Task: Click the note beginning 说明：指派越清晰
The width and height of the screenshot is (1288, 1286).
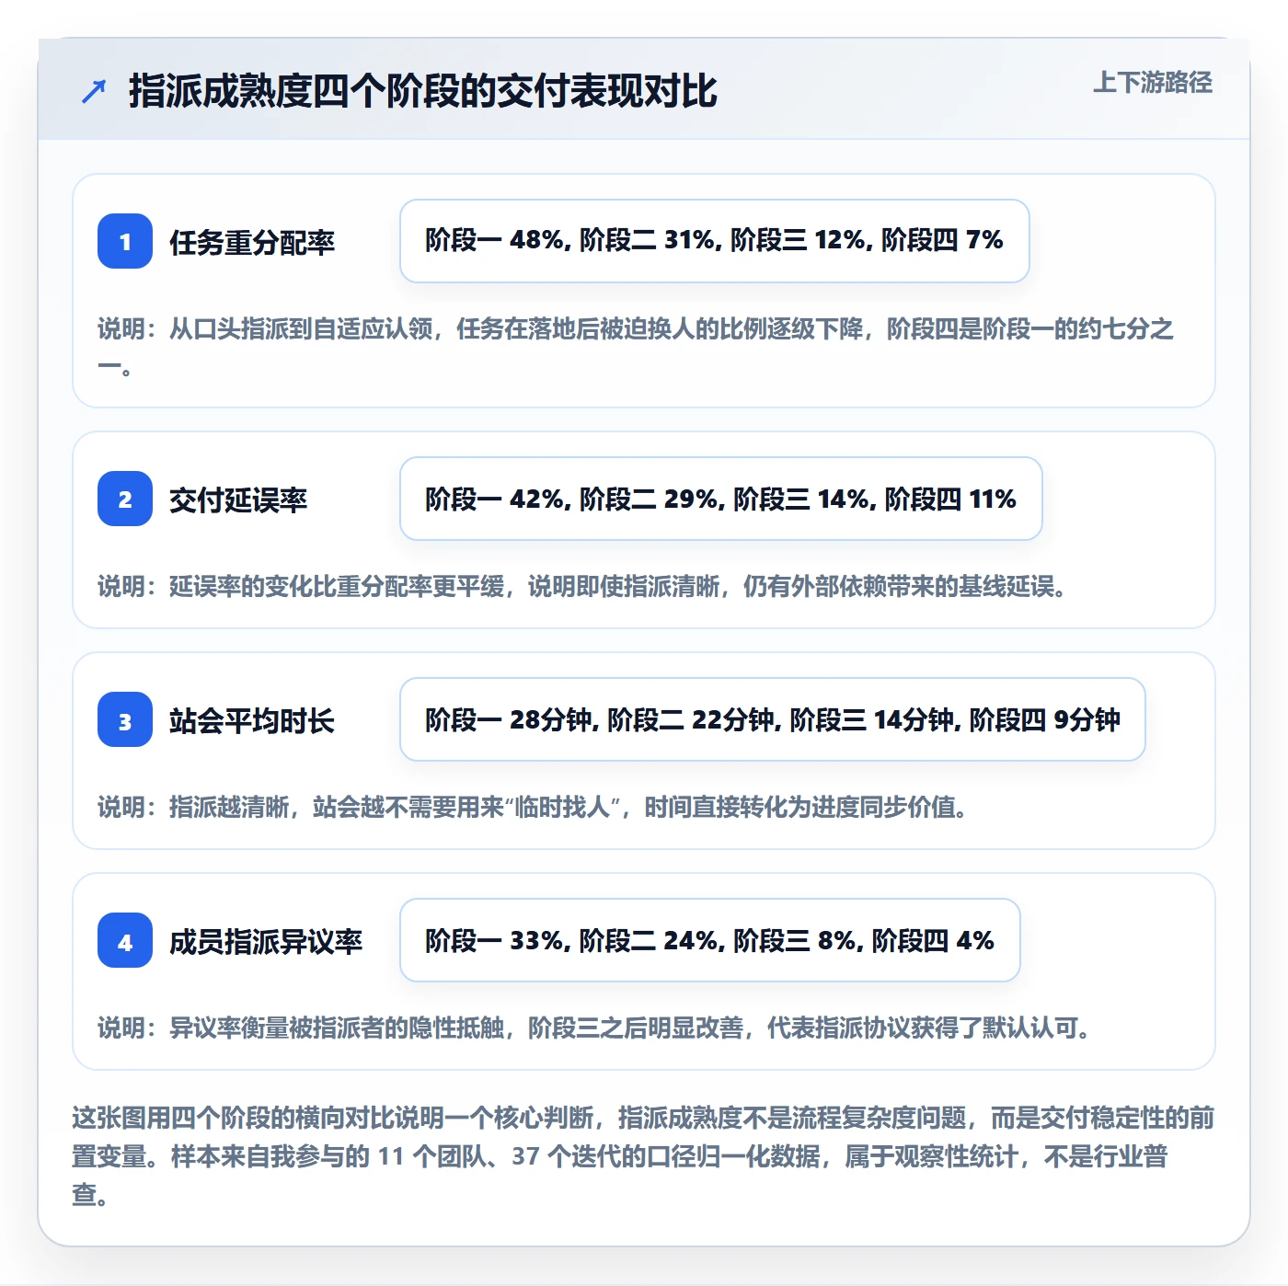Action: point(533,807)
